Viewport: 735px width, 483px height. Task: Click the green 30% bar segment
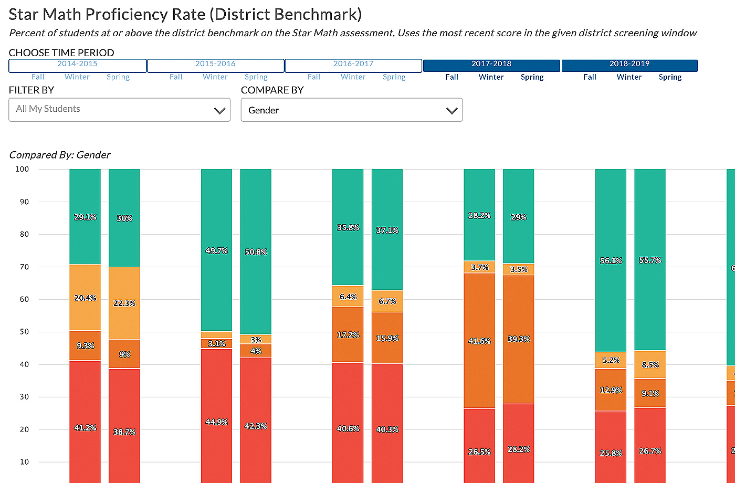pos(124,218)
